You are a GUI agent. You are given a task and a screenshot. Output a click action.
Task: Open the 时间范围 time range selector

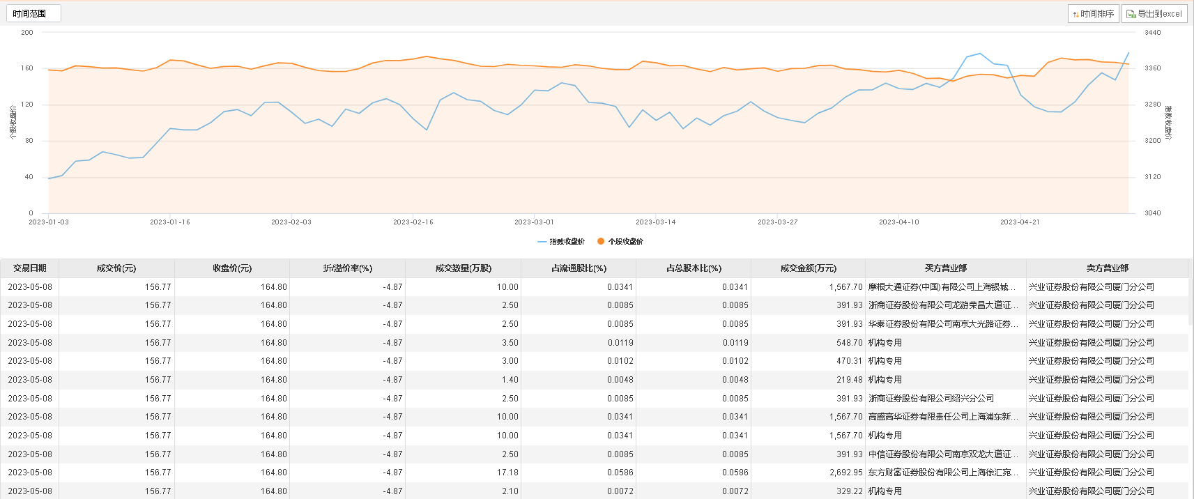pos(33,13)
